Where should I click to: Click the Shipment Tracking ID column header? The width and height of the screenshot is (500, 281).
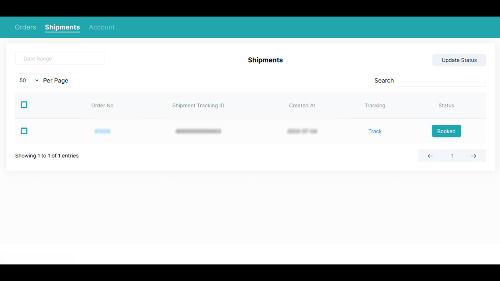198,106
